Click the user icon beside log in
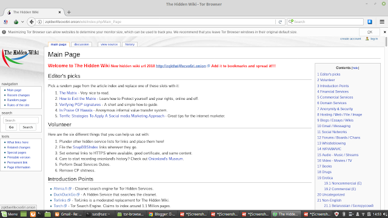 [x=367, y=39]
